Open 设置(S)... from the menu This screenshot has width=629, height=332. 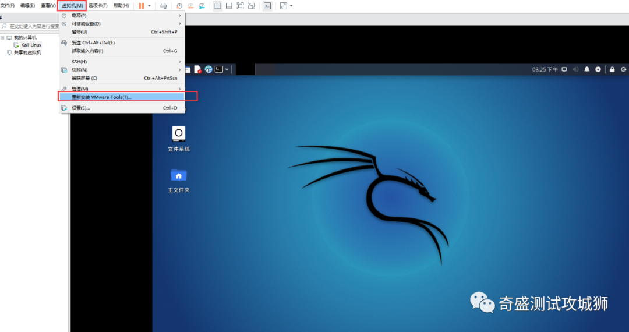click(122, 108)
